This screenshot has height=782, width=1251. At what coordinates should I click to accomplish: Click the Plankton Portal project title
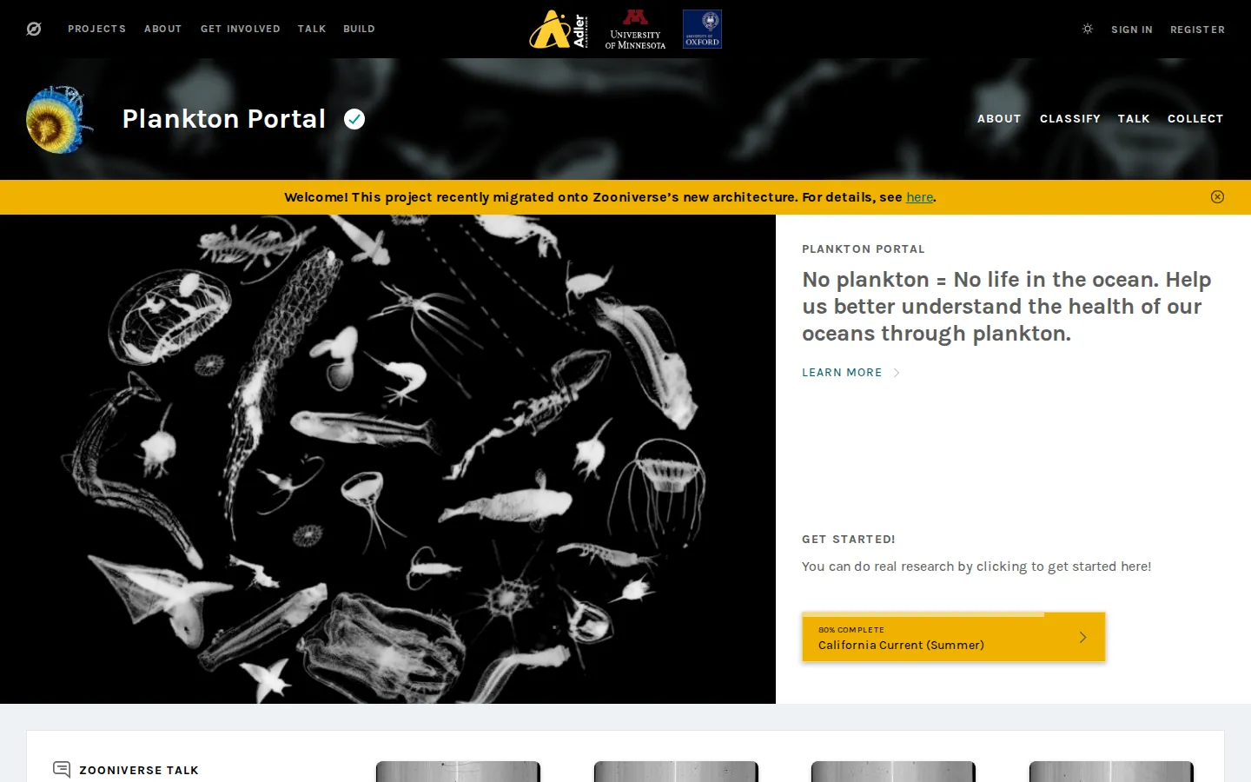(x=224, y=119)
